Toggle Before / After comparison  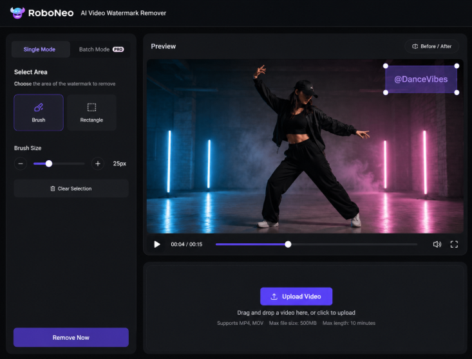pos(431,46)
